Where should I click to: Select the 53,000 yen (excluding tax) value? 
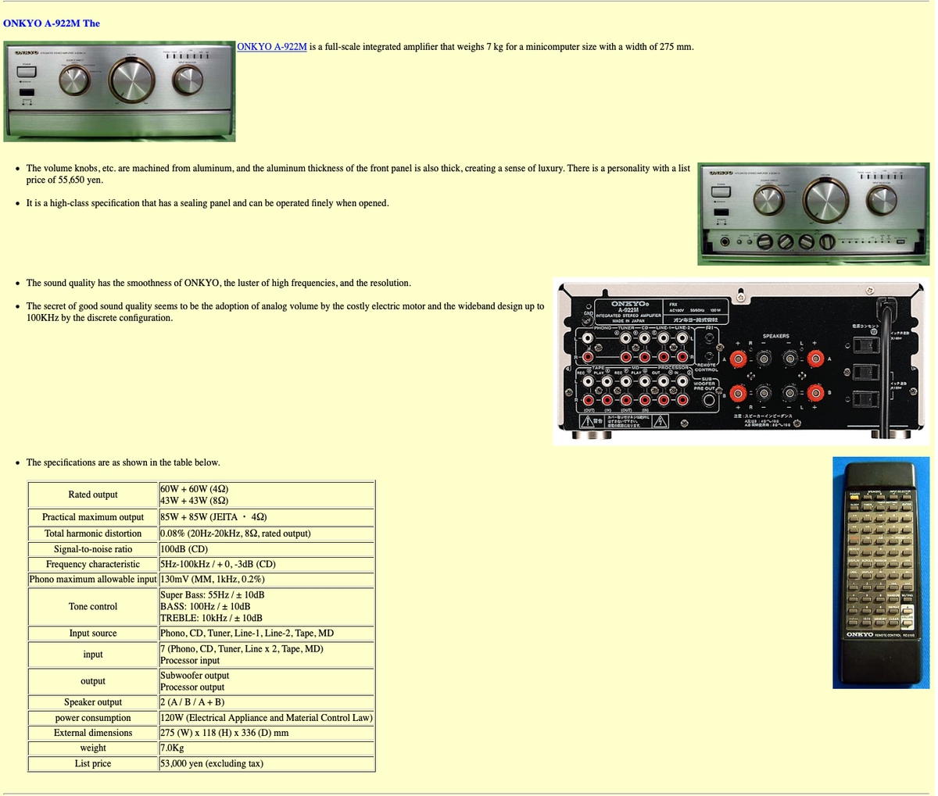(212, 764)
